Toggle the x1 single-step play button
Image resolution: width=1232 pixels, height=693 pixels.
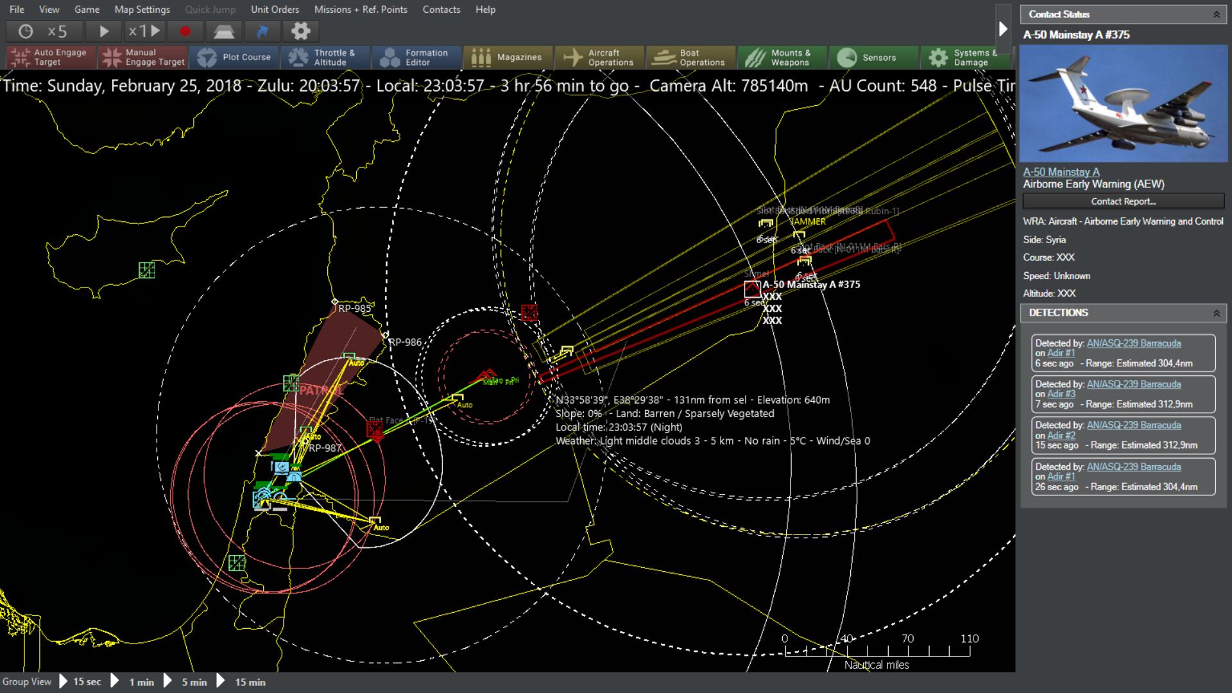(x=144, y=31)
